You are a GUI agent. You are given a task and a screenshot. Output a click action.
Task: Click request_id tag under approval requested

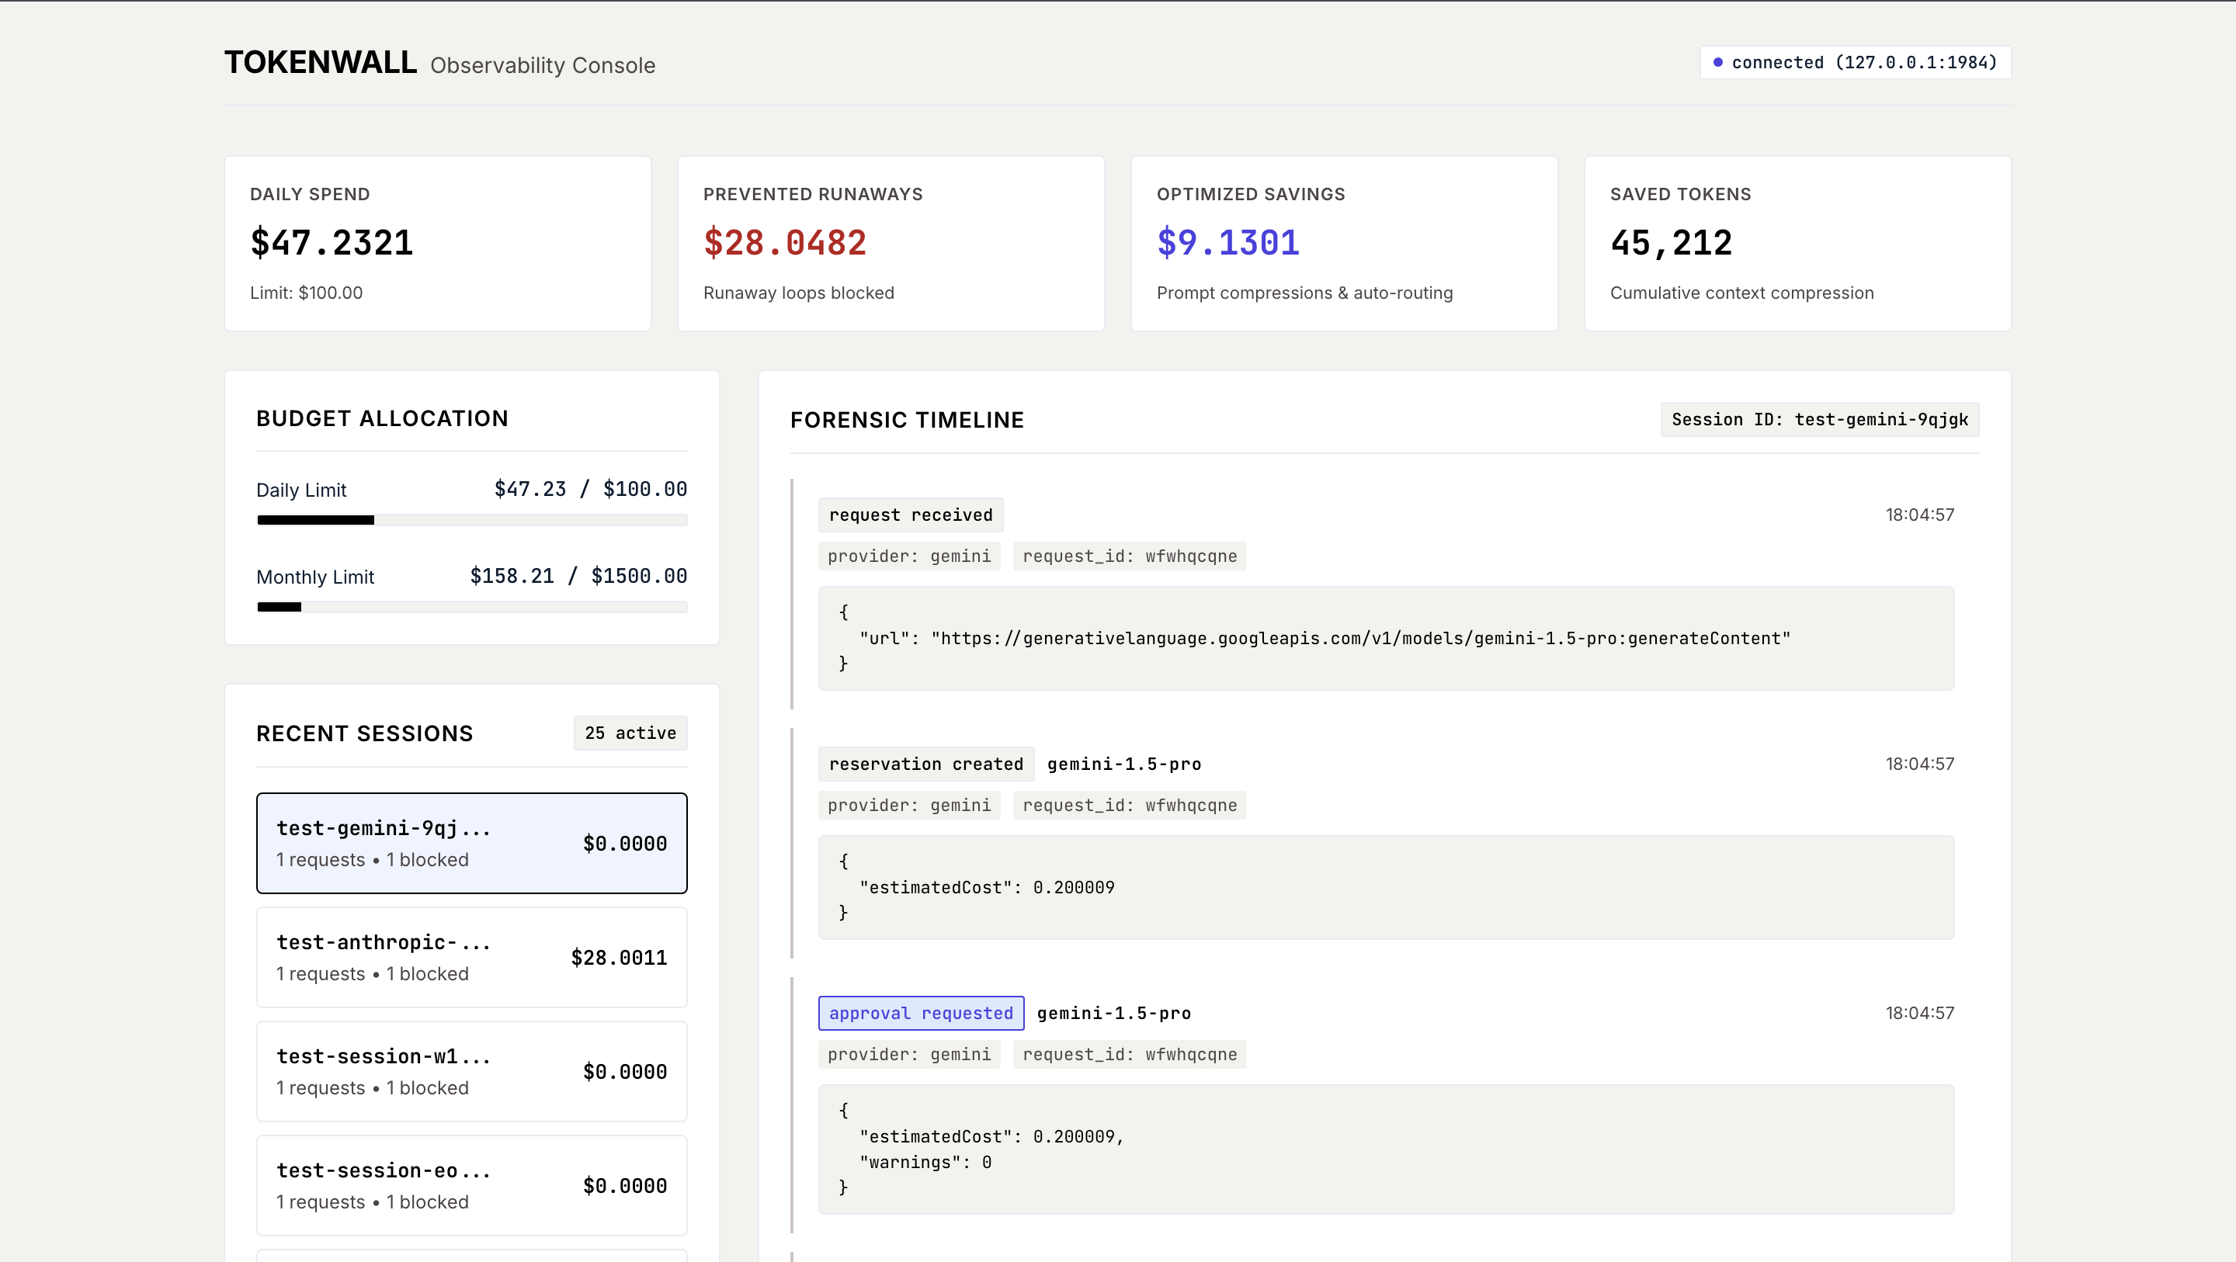click(x=1130, y=1055)
